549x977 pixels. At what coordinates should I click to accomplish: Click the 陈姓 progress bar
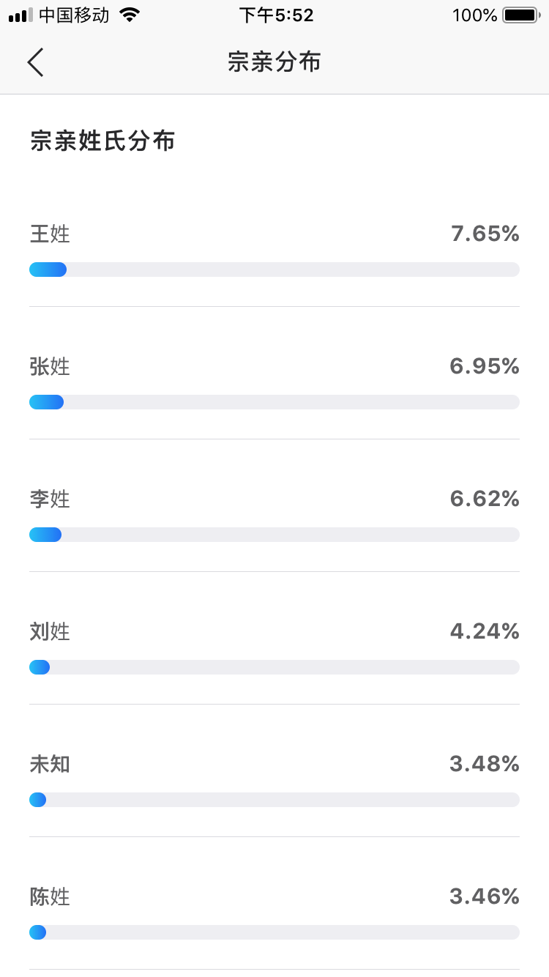click(x=274, y=932)
